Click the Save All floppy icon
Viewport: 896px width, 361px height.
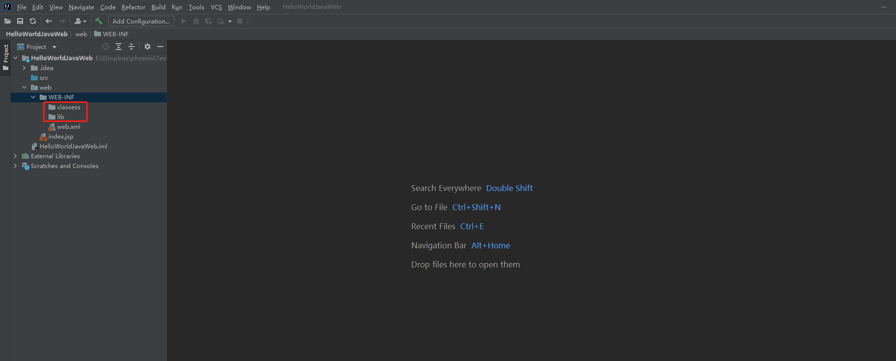click(x=20, y=21)
